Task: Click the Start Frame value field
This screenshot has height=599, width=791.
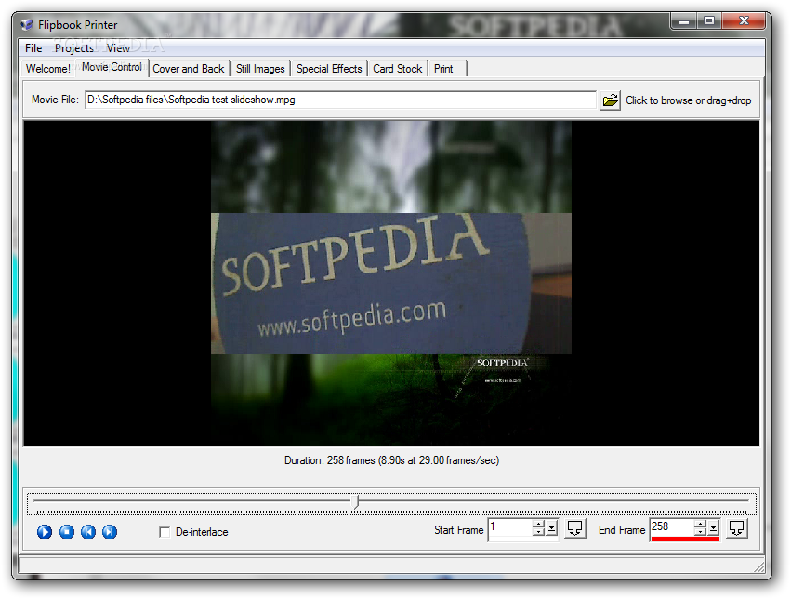Action: click(x=509, y=528)
